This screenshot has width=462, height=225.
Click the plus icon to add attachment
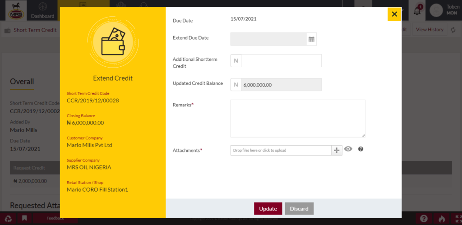pos(337,150)
